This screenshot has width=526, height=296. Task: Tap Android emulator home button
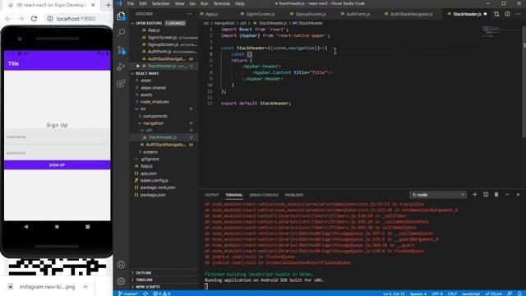(x=57, y=227)
